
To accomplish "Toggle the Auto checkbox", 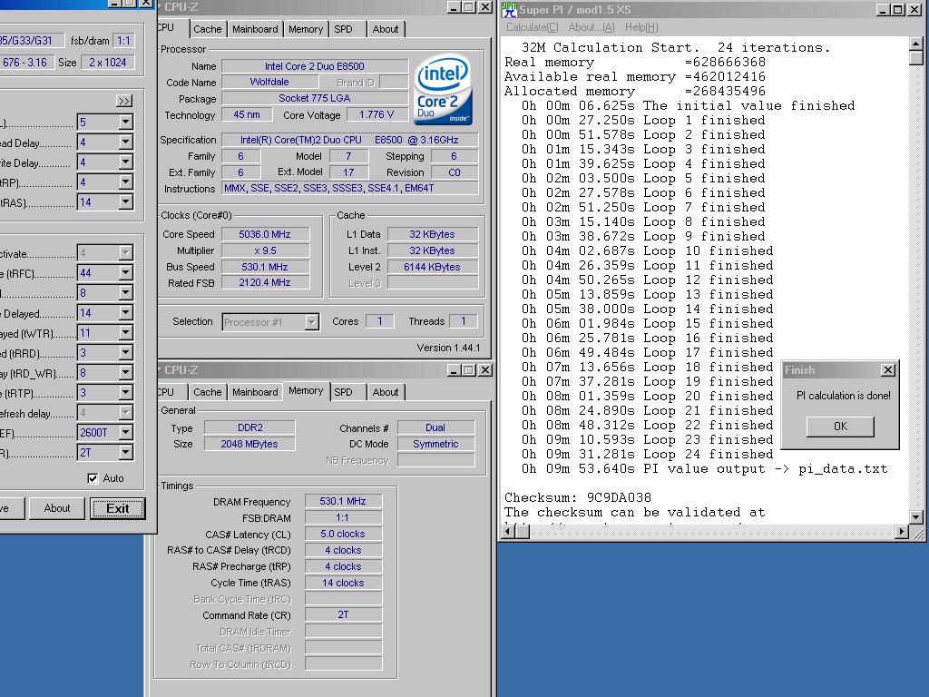I will point(93,478).
